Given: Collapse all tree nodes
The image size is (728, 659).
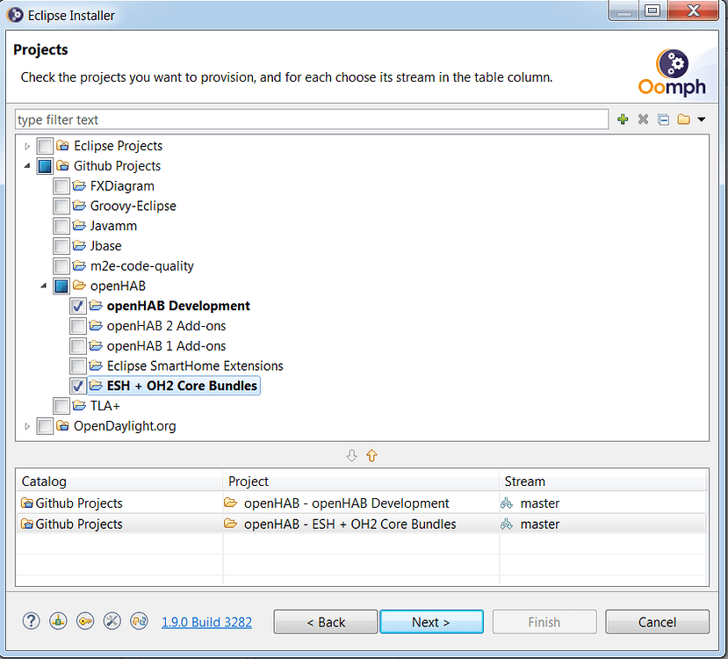Looking at the screenshot, I should coord(663,119).
